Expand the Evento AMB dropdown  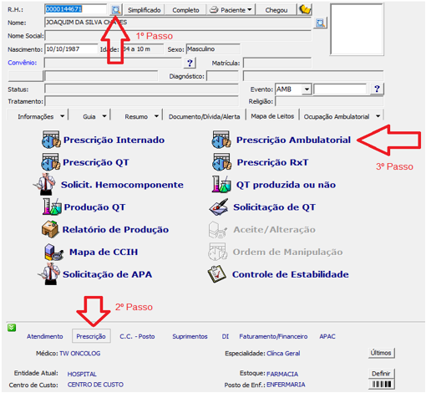click(307, 89)
